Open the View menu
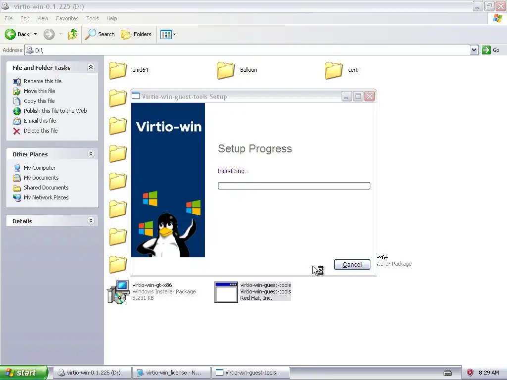The image size is (507, 380). (43, 18)
